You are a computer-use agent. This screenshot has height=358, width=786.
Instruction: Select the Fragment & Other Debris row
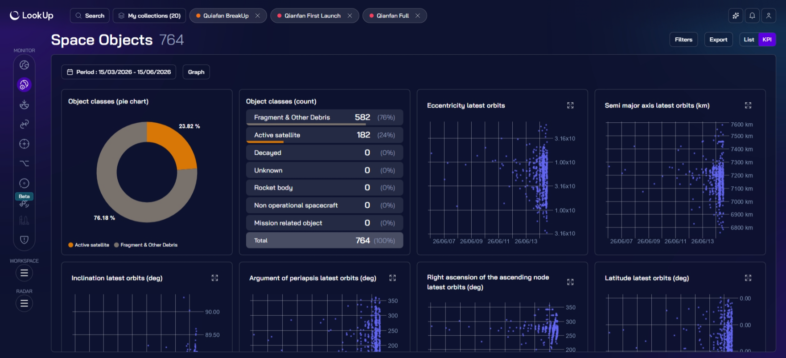[325, 117]
